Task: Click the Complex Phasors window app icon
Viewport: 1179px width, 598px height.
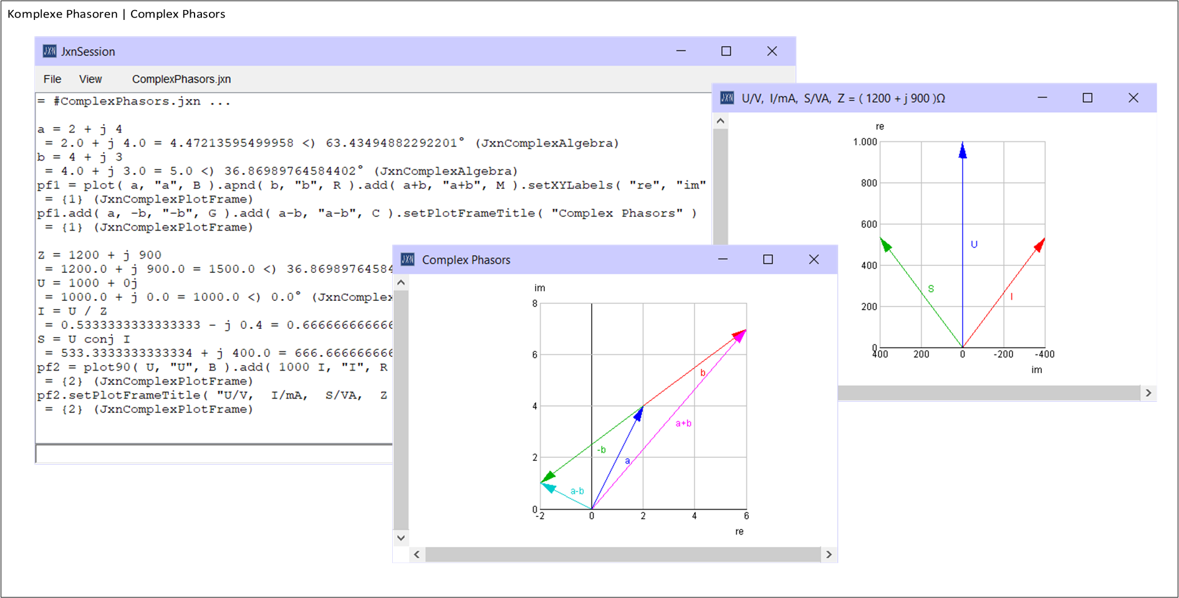Action: point(408,259)
